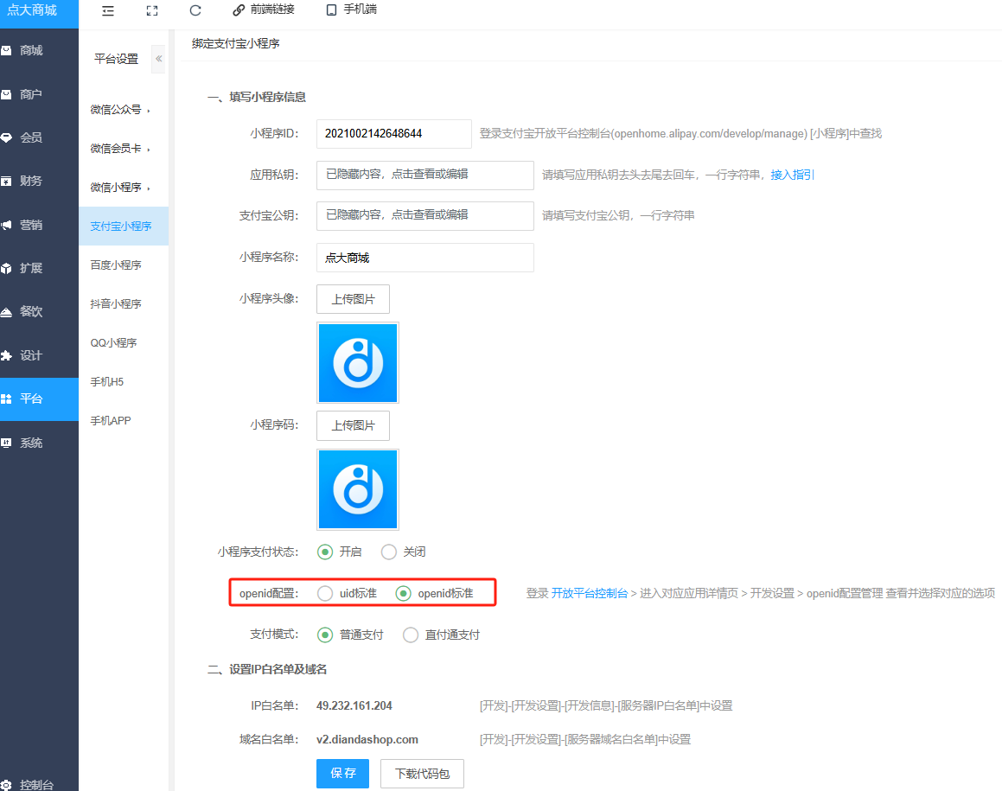
Task: Open the 系统 monitor icon
Action: tap(6, 443)
